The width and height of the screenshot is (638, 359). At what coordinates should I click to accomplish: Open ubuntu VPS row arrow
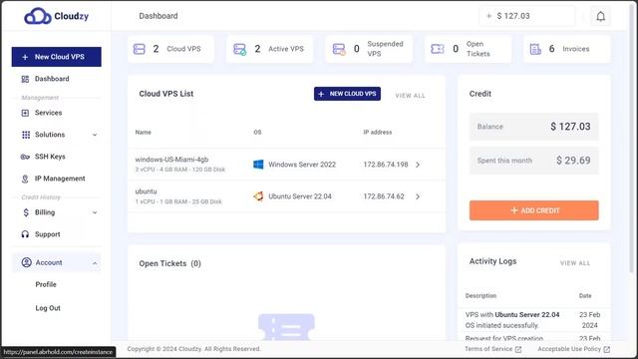pos(418,196)
